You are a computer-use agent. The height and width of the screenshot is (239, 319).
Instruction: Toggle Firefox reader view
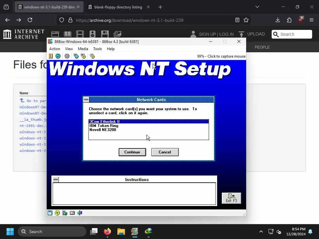(237, 20)
